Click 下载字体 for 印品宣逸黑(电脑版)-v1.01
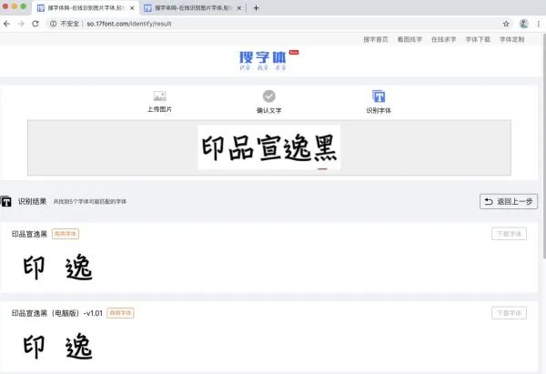 [509, 313]
